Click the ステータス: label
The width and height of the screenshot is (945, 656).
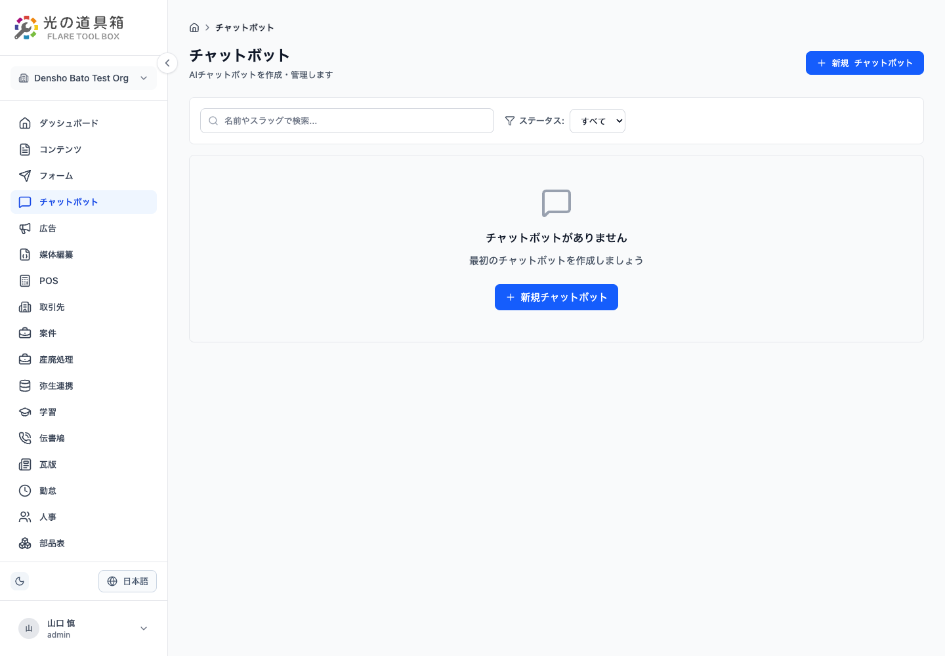(541, 121)
